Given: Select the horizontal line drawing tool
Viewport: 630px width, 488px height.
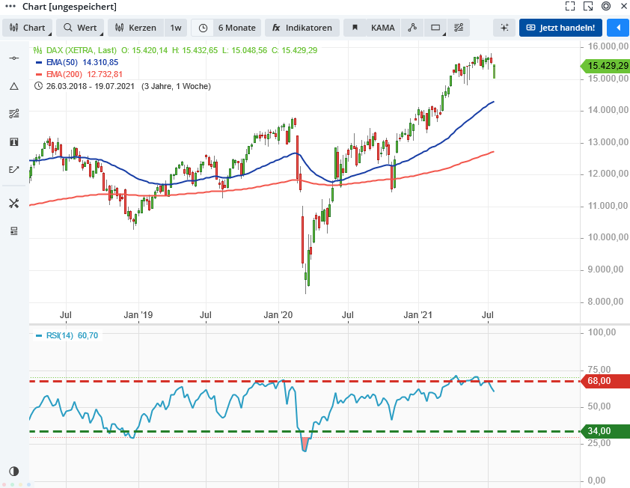Looking at the screenshot, I should (13, 56).
